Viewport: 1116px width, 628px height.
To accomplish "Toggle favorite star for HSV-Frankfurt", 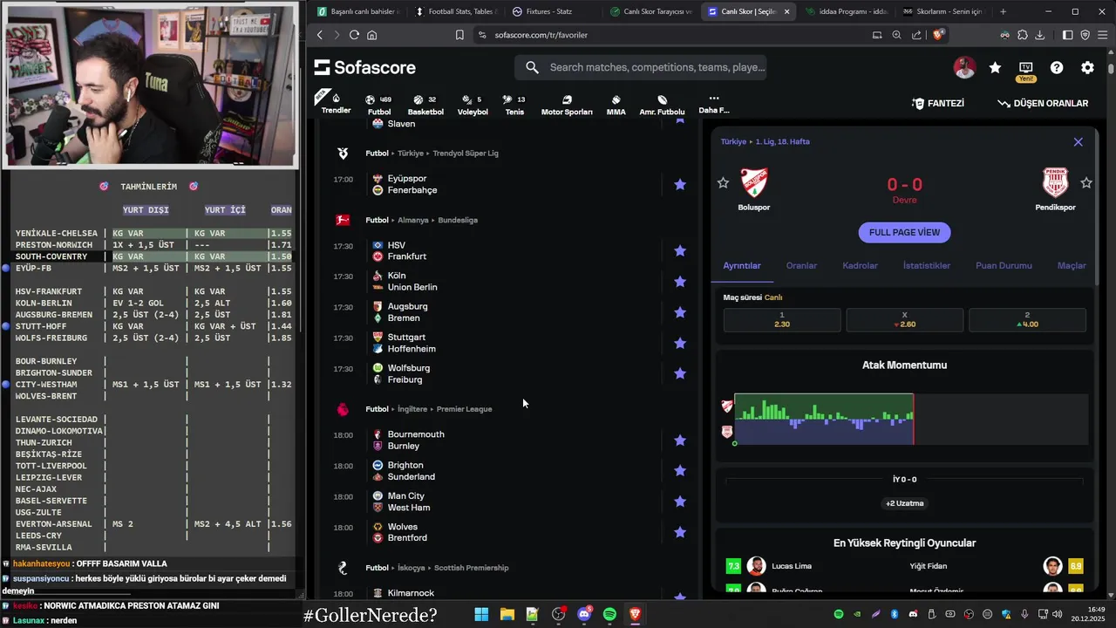I will click(680, 251).
